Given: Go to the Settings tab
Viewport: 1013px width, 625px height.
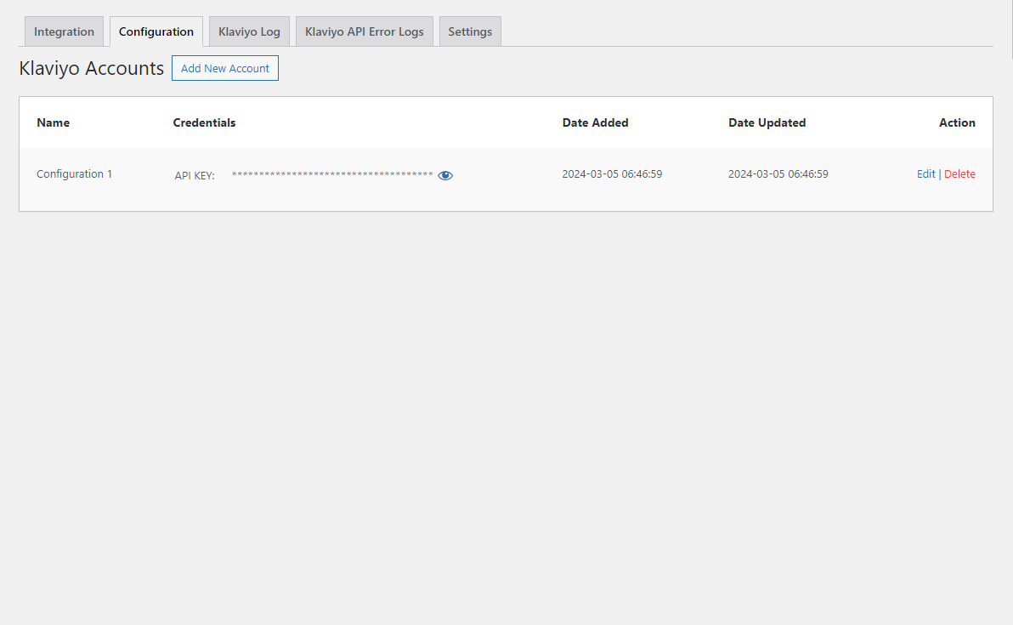Looking at the screenshot, I should pyautogui.click(x=470, y=31).
